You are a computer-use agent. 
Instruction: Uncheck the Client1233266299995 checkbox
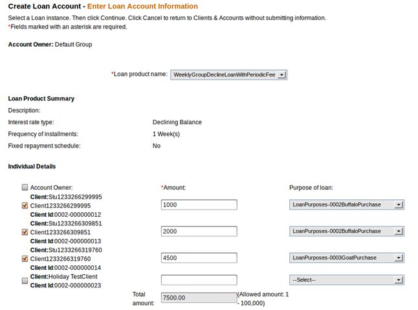(25, 205)
